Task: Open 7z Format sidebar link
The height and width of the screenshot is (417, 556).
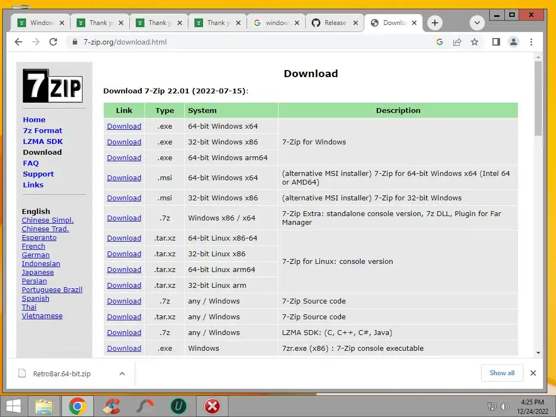Action: tap(42, 130)
